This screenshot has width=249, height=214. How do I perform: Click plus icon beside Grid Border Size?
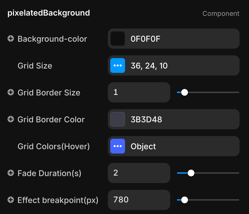click(11, 92)
